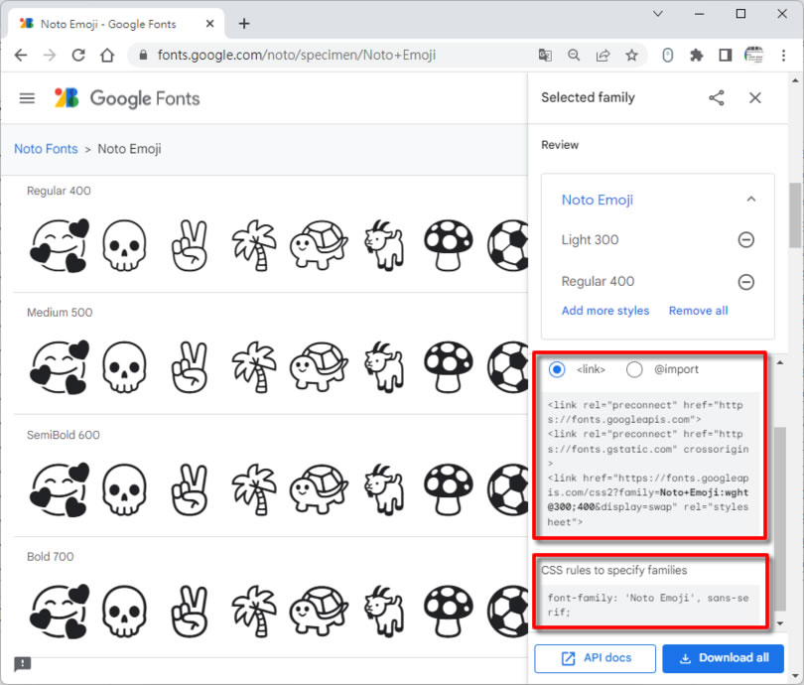Click the goat emoji in Bold 700 row
This screenshot has height=685, width=804.
click(x=384, y=611)
